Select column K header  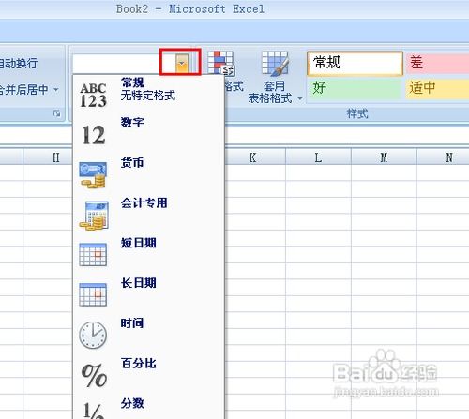click(x=254, y=157)
